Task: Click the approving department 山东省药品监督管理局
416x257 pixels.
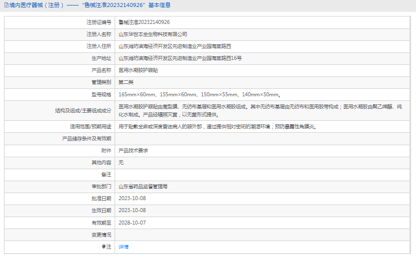Action: [143, 186]
